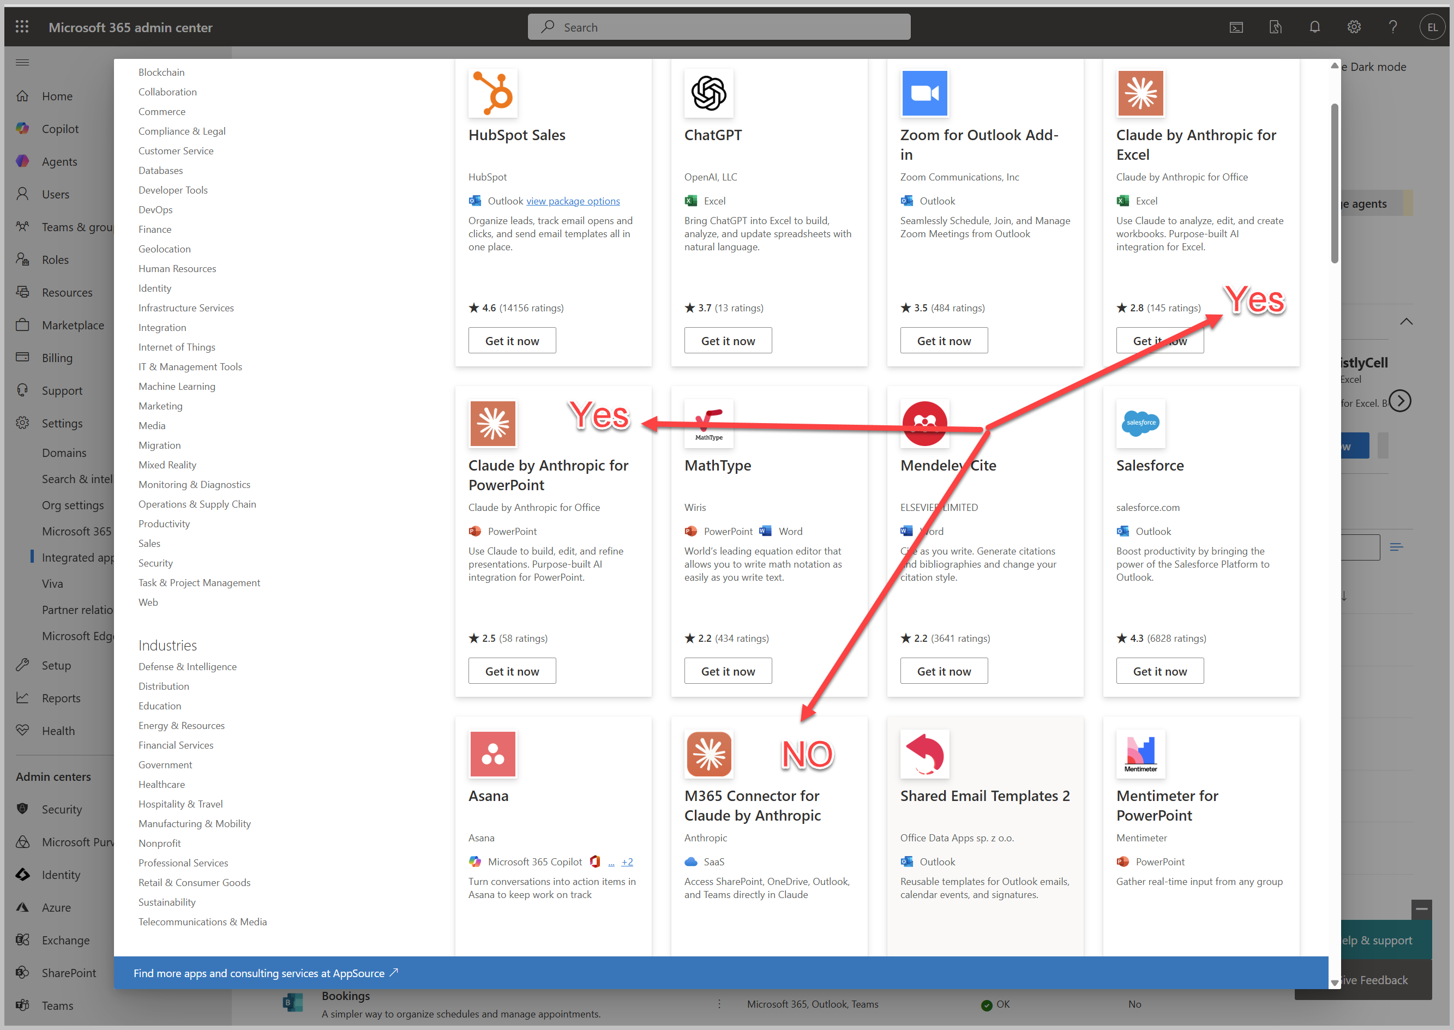The height and width of the screenshot is (1030, 1454).
Task: Advance the carousel with the circled arrow
Action: click(1400, 401)
